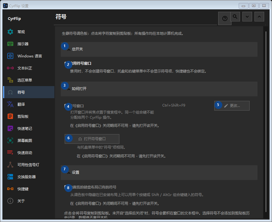Go to 文本纠正 text correction icon
The image size is (272, 222).
point(10,68)
